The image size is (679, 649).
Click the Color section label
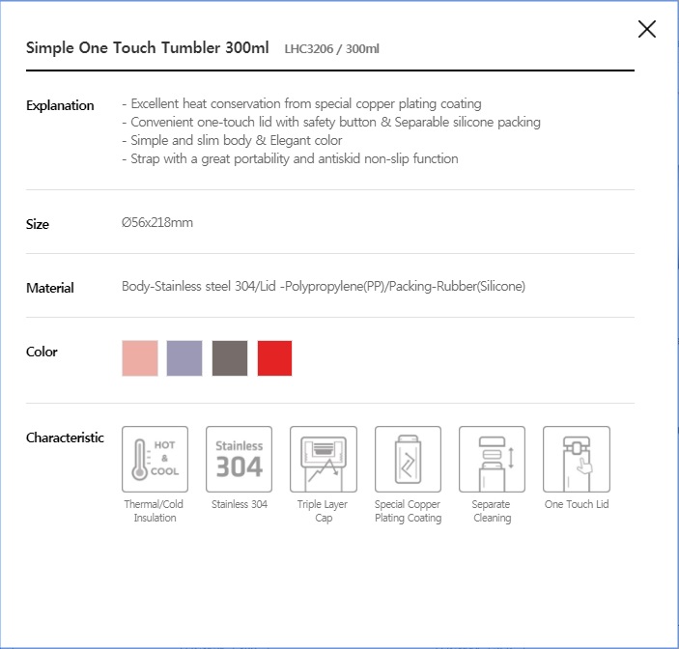42,352
